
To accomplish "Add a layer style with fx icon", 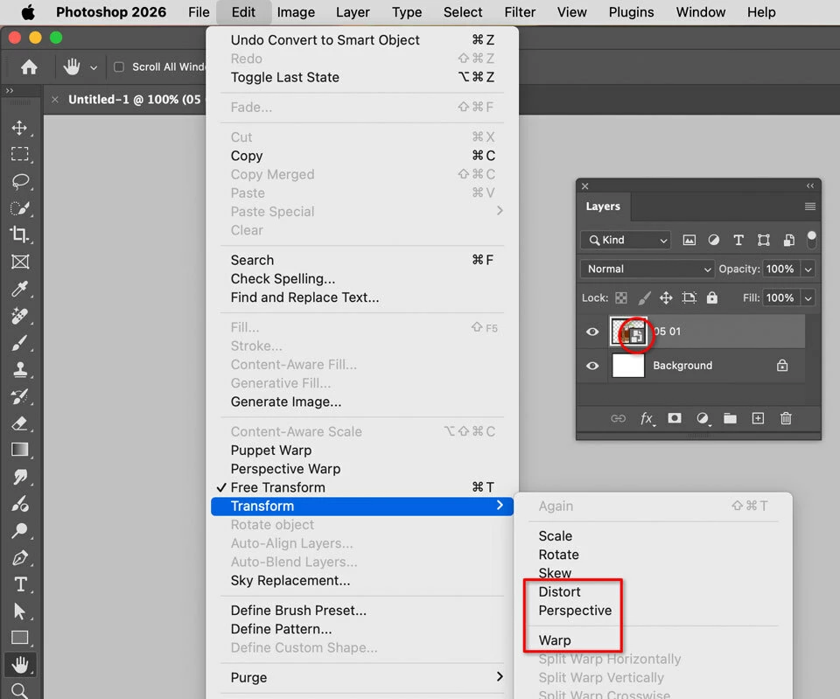I will [x=647, y=418].
